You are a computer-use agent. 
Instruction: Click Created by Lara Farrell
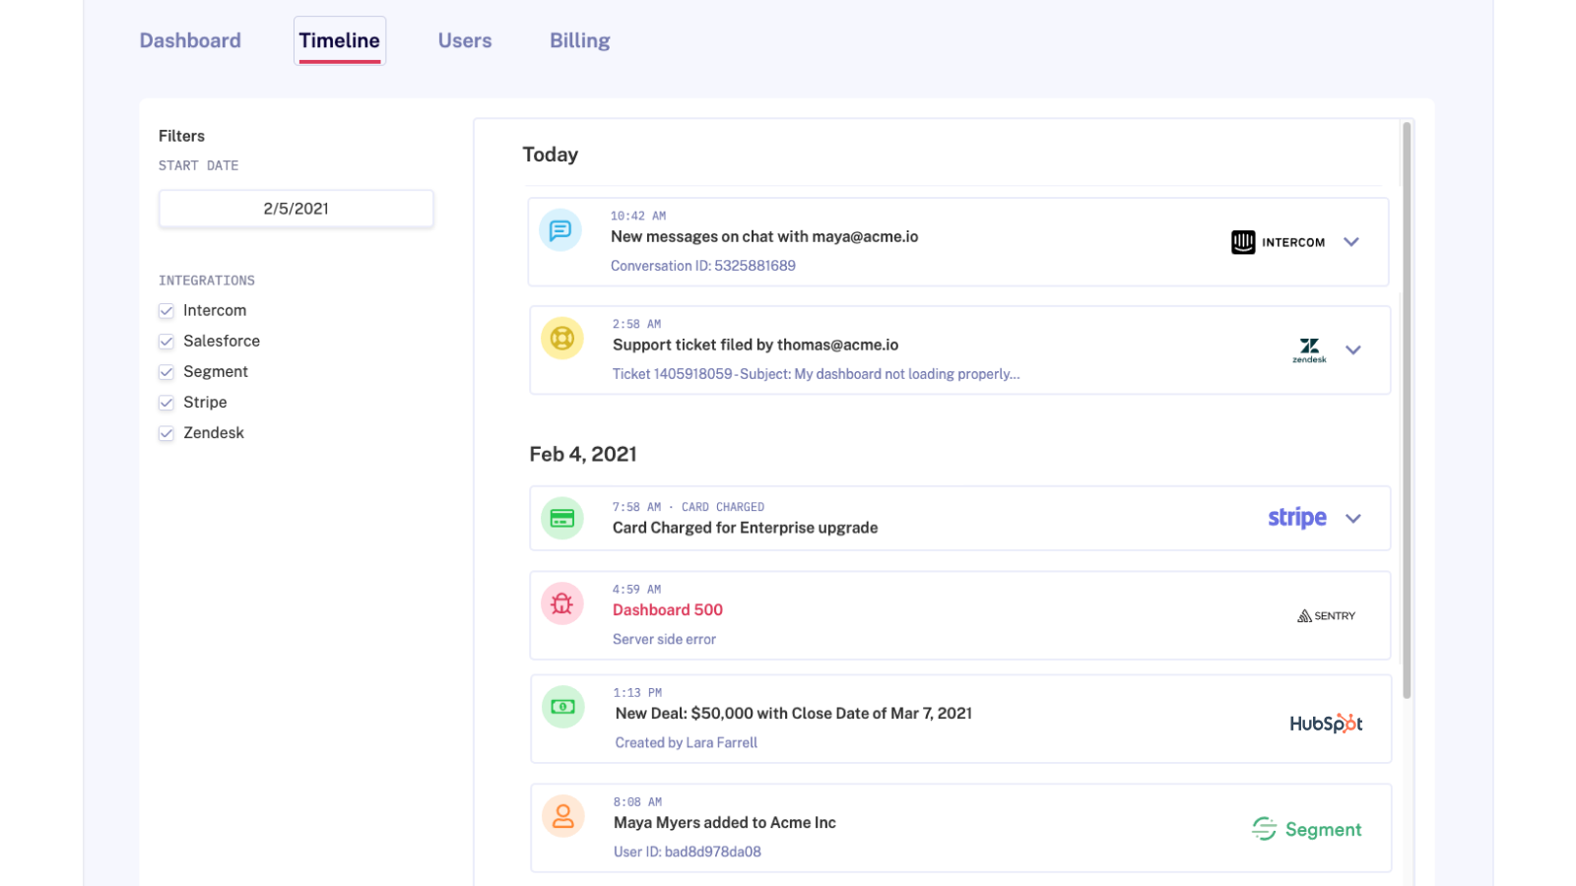pyautogui.click(x=687, y=743)
